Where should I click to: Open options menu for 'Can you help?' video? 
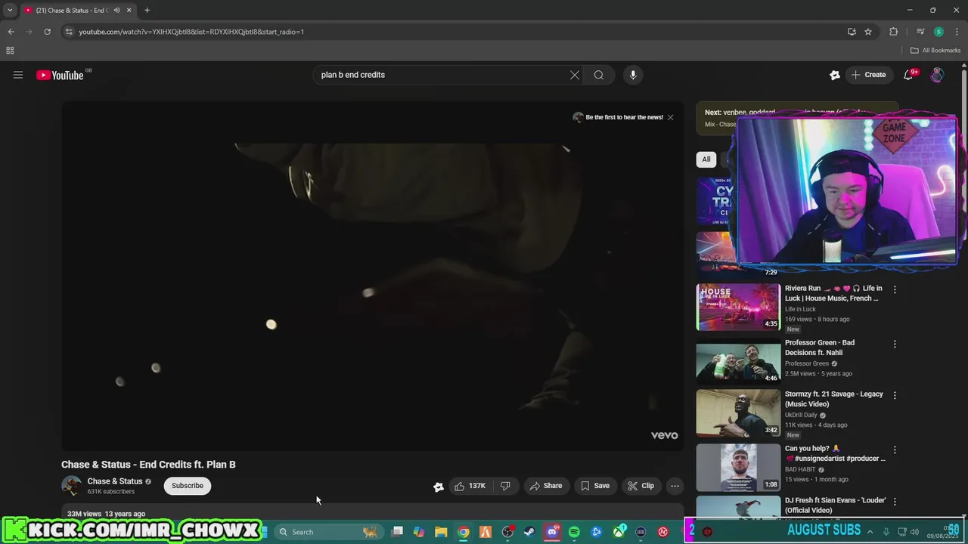tap(895, 450)
